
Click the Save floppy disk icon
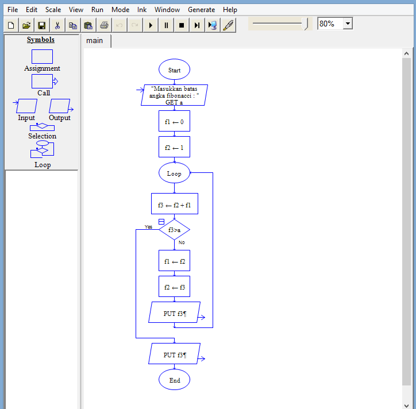41,25
